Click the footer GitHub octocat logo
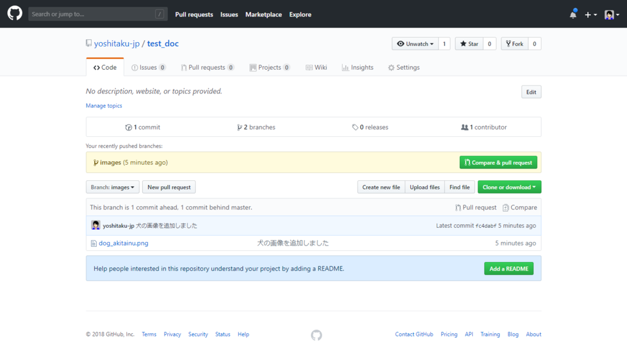627x364 pixels. (317, 335)
